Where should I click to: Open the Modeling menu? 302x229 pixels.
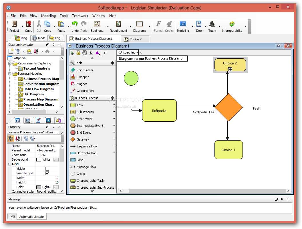click(x=48, y=16)
